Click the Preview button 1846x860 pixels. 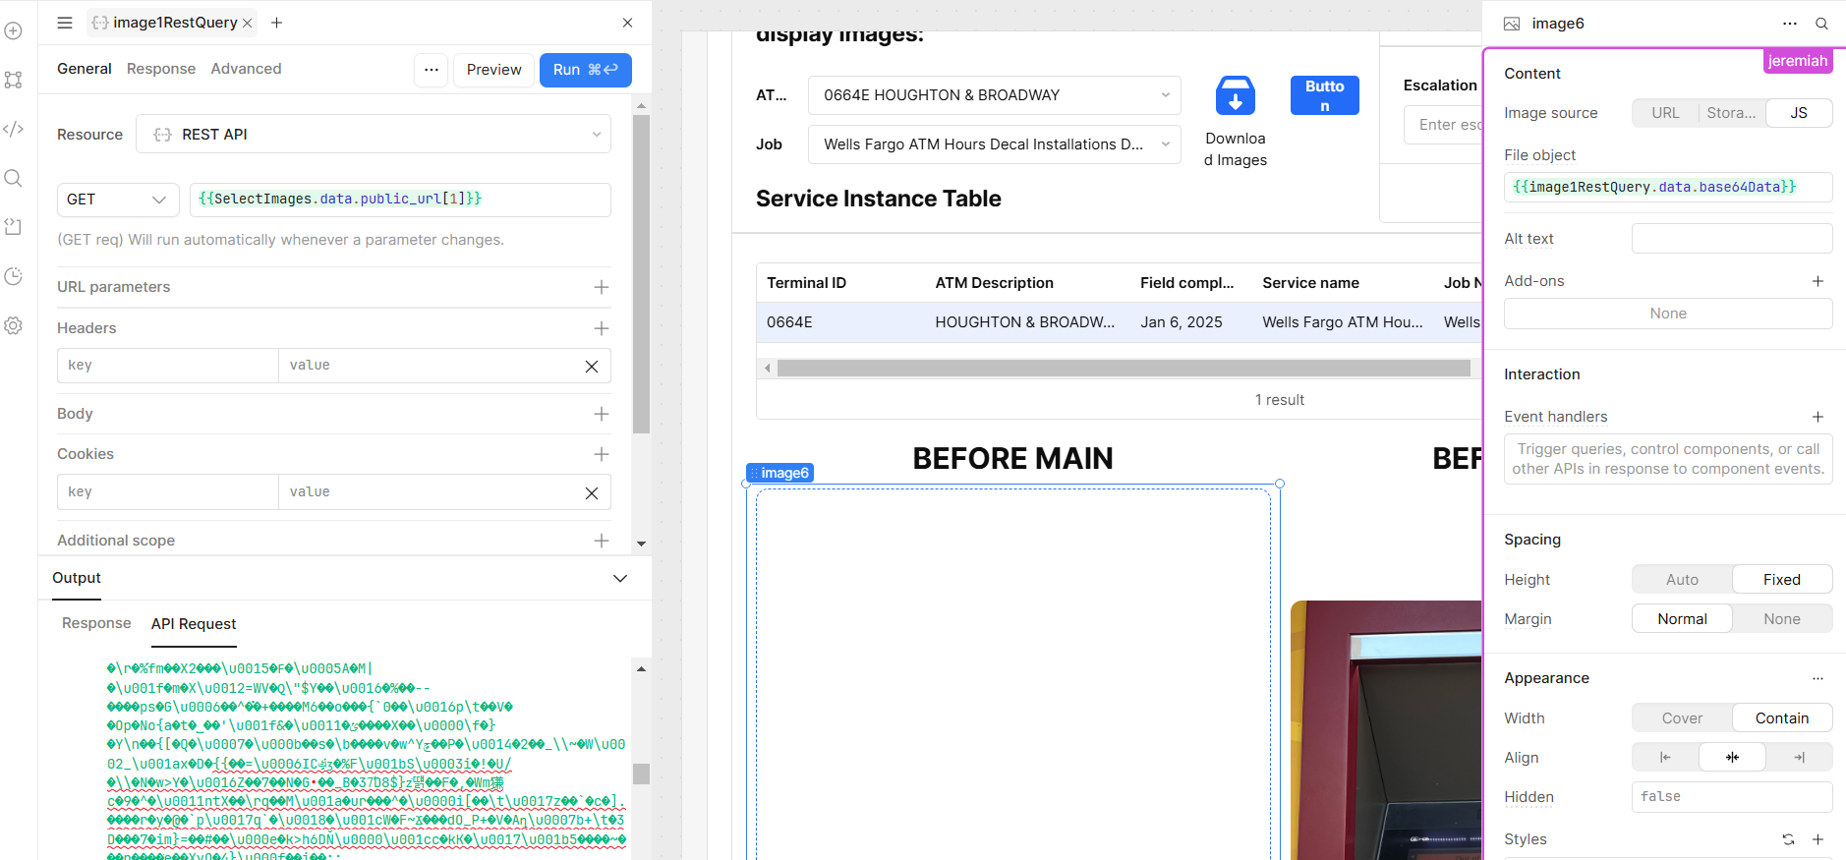tap(494, 70)
